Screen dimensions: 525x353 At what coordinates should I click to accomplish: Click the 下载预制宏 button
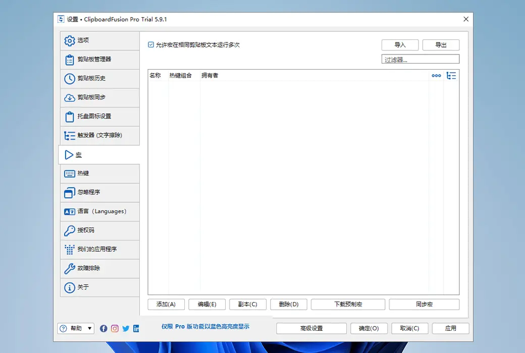coord(348,305)
